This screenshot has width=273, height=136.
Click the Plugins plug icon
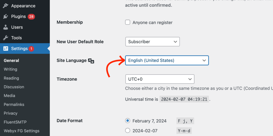click(6, 17)
